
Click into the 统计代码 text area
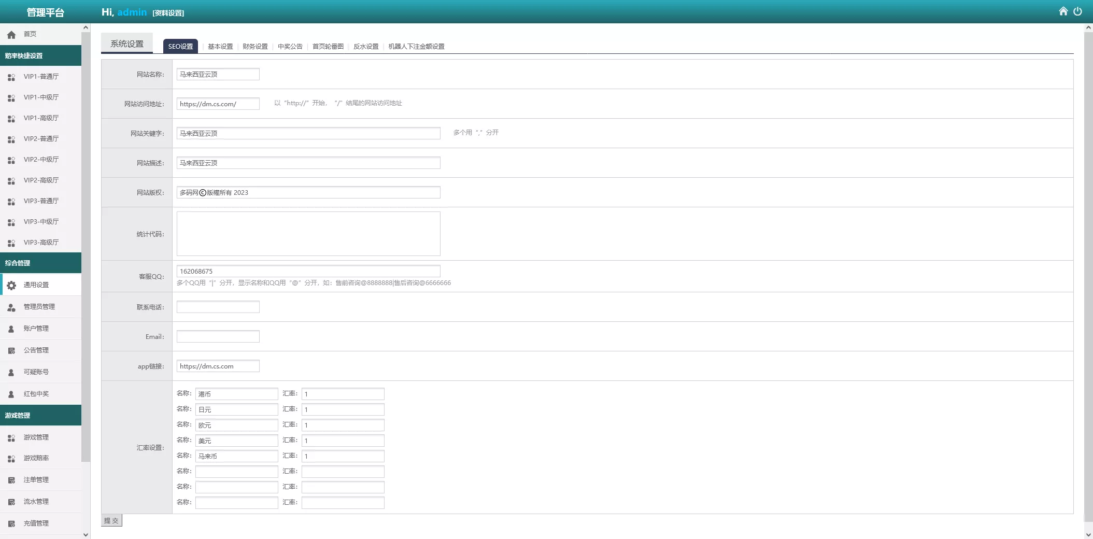[308, 234]
